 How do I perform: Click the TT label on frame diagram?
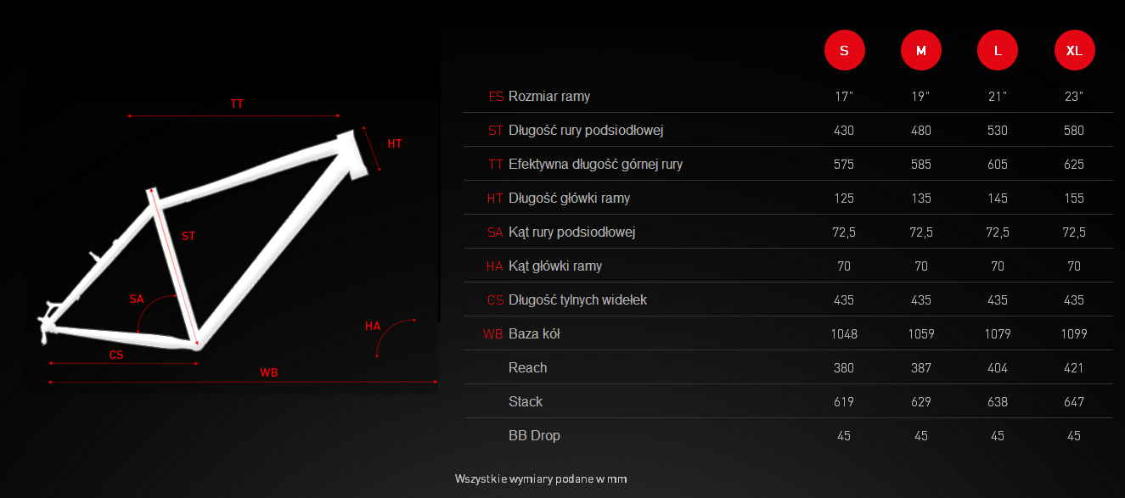pos(237,104)
